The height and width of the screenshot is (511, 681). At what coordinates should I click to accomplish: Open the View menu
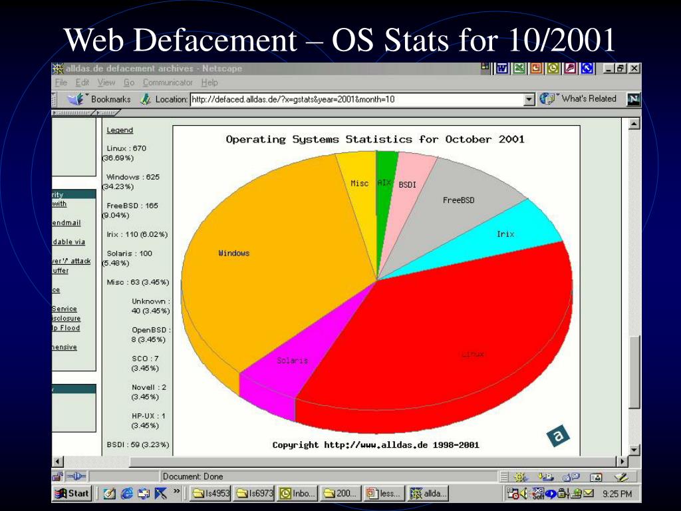click(106, 83)
